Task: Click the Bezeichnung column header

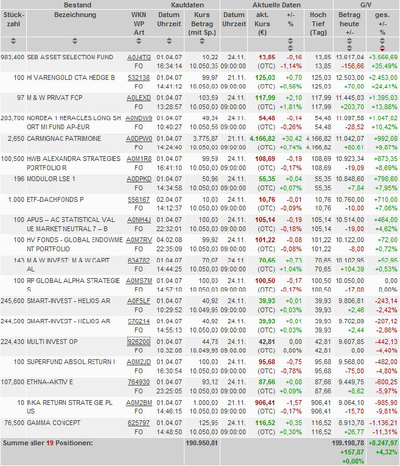Action: coord(75,15)
